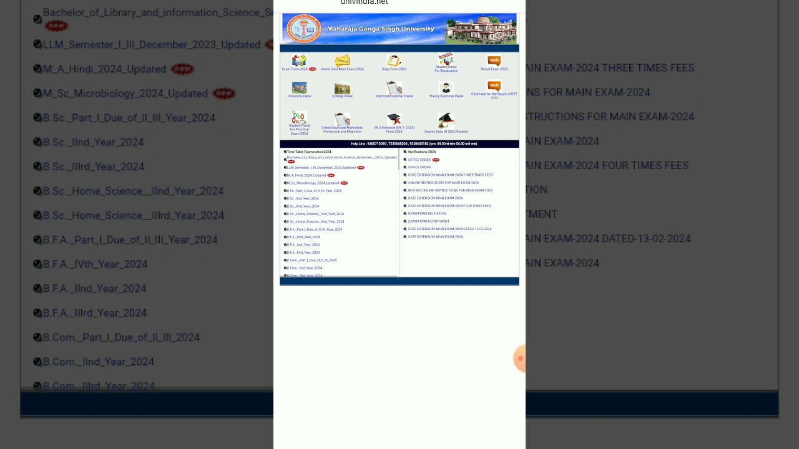Click the Time Table Examination-2024 heading
This screenshot has width=799, height=449.
click(x=309, y=152)
